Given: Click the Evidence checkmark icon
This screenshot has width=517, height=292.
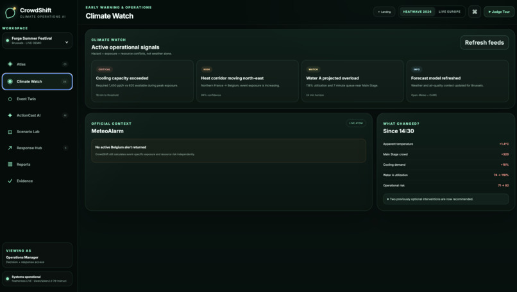Looking at the screenshot, I should (x=10, y=181).
